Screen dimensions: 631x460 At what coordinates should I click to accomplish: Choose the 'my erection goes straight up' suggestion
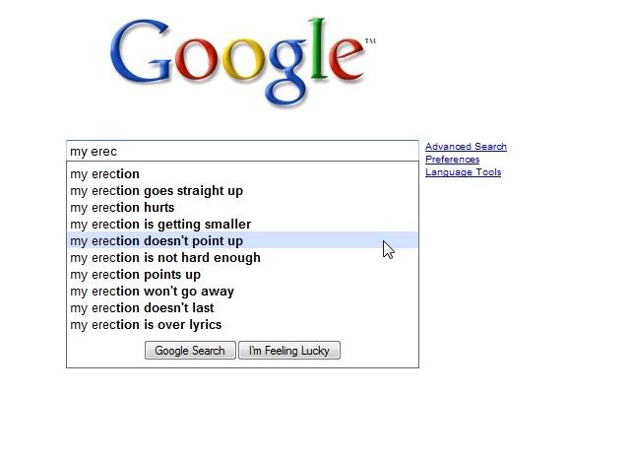(157, 191)
